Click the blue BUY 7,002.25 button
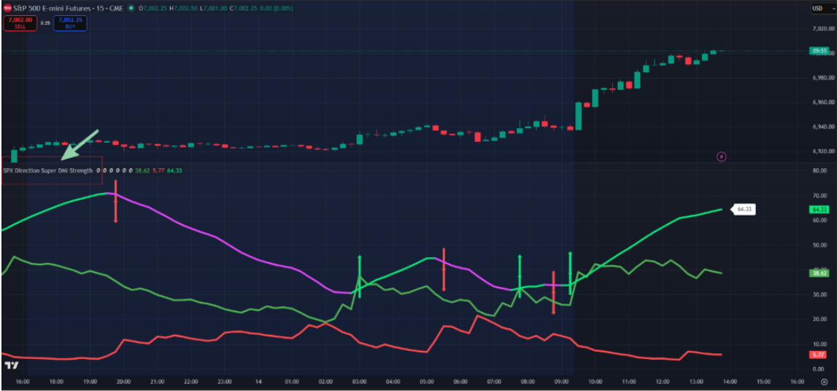Viewport: 837px width, 391px height. (71, 23)
